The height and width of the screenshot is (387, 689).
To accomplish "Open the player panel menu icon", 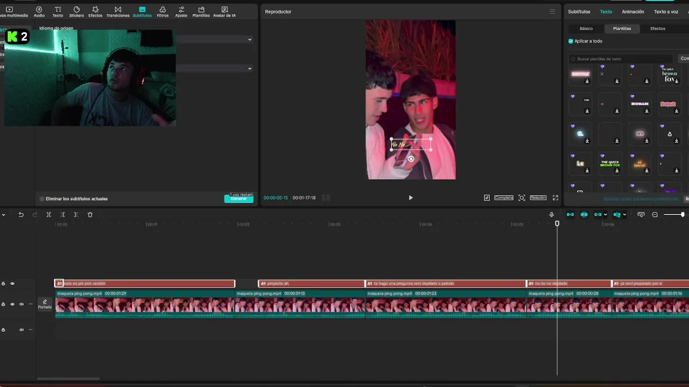I will tap(552, 11).
